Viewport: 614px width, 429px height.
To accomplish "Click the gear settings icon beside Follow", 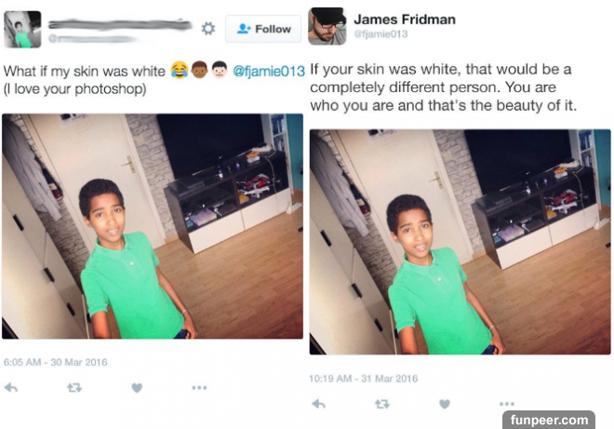I will pyautogui.click(x=208, y=29).
